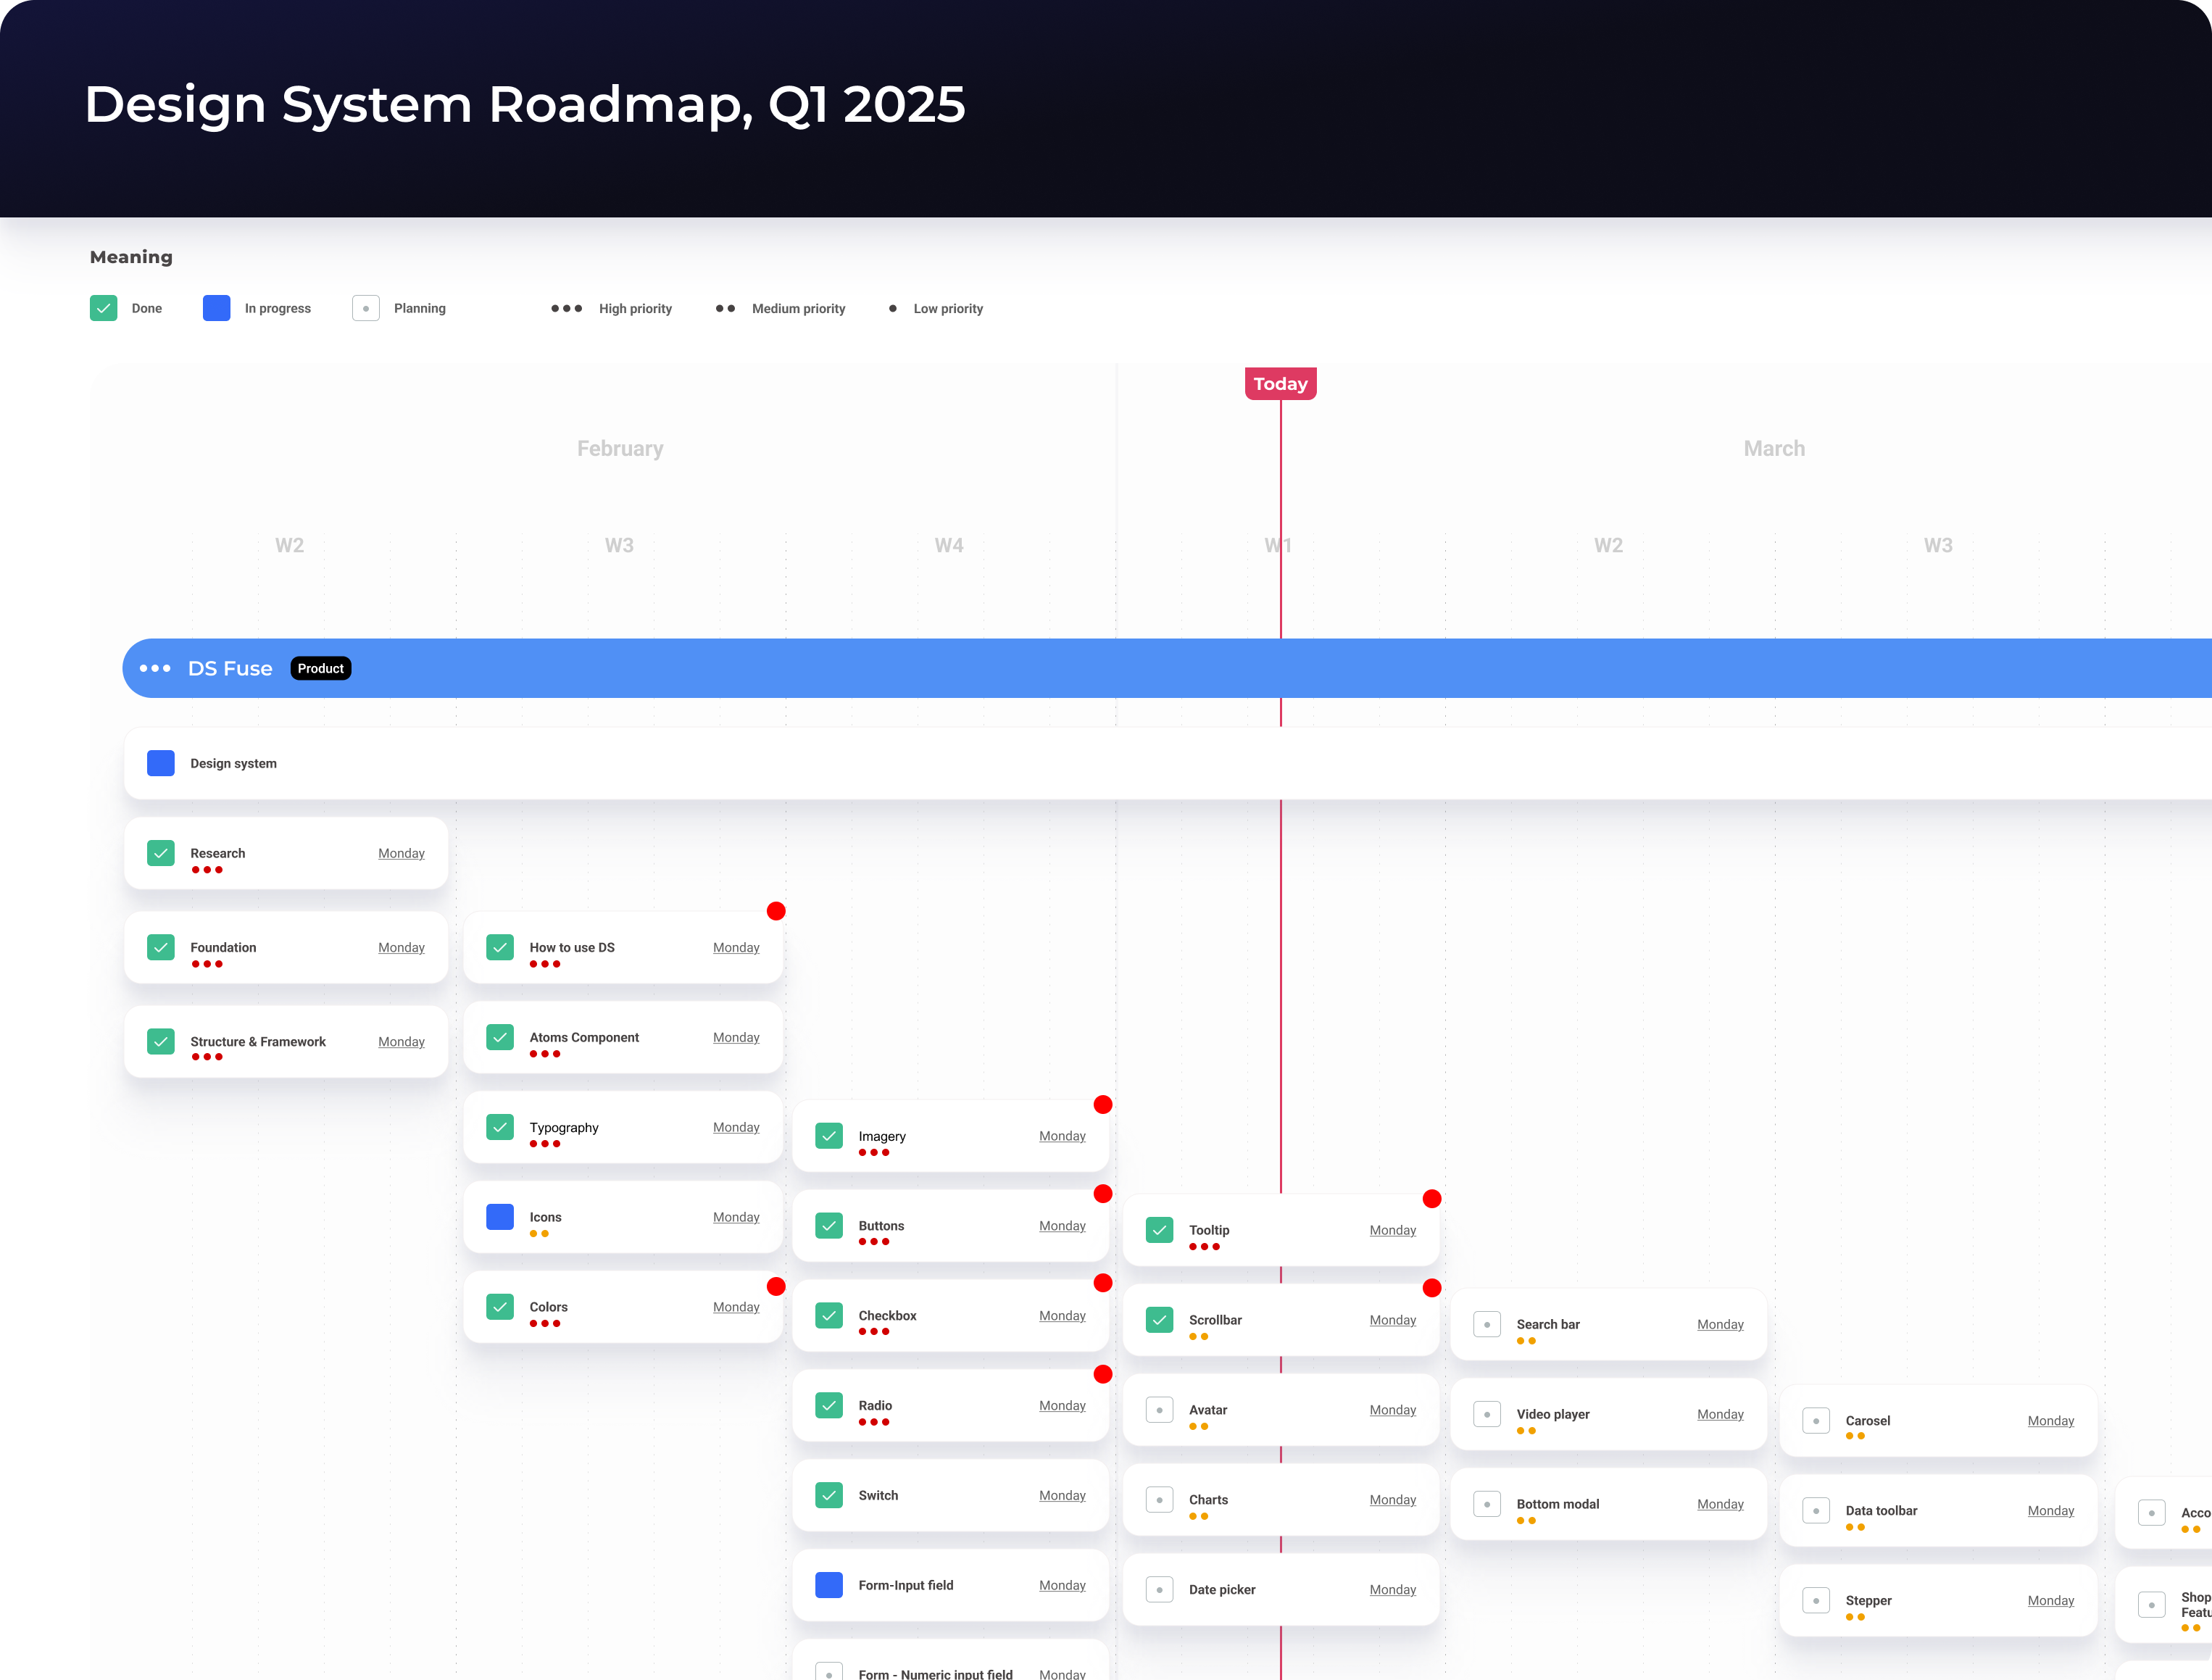
Task: Toggle the green checkbox on Research task
Action: [161, 853]
